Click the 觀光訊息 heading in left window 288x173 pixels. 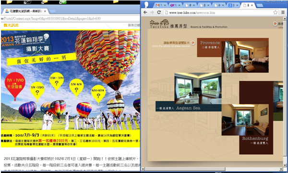pos(11,25)
